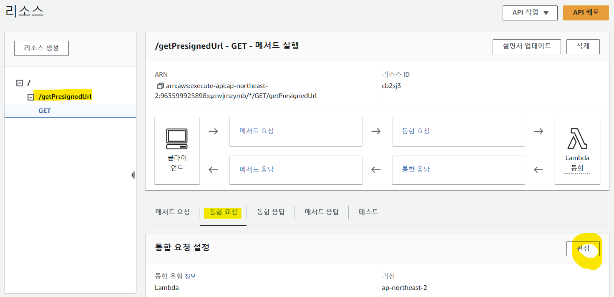Click the Lambda integration type value
Viewport: 614px width, 297px height.
[x=167, y=288]
